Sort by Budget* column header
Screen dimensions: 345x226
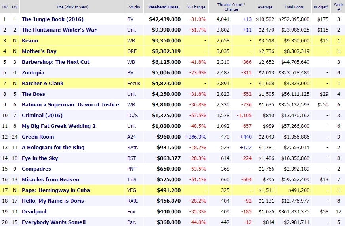[x=321, y=7]
